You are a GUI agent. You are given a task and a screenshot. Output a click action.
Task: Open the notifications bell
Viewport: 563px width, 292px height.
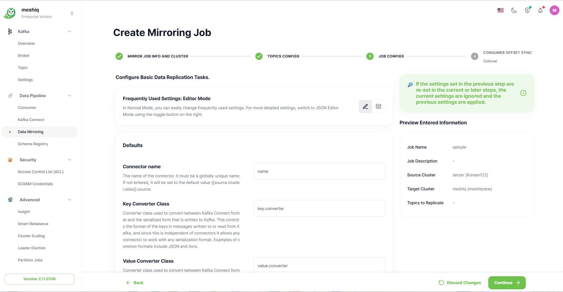(540, 10)
